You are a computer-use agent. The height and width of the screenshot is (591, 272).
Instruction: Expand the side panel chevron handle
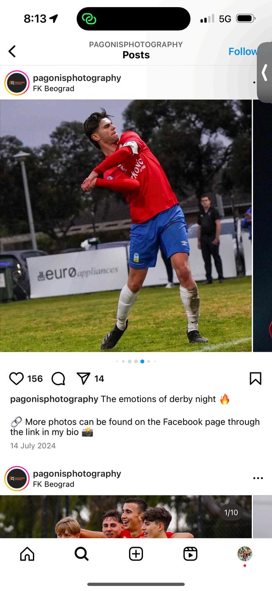coord(265,72)
